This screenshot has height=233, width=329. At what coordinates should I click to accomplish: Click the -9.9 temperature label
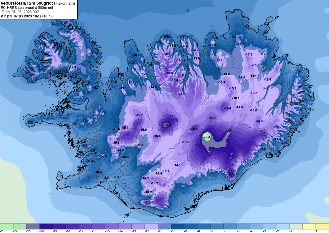(x=285, y=143)
